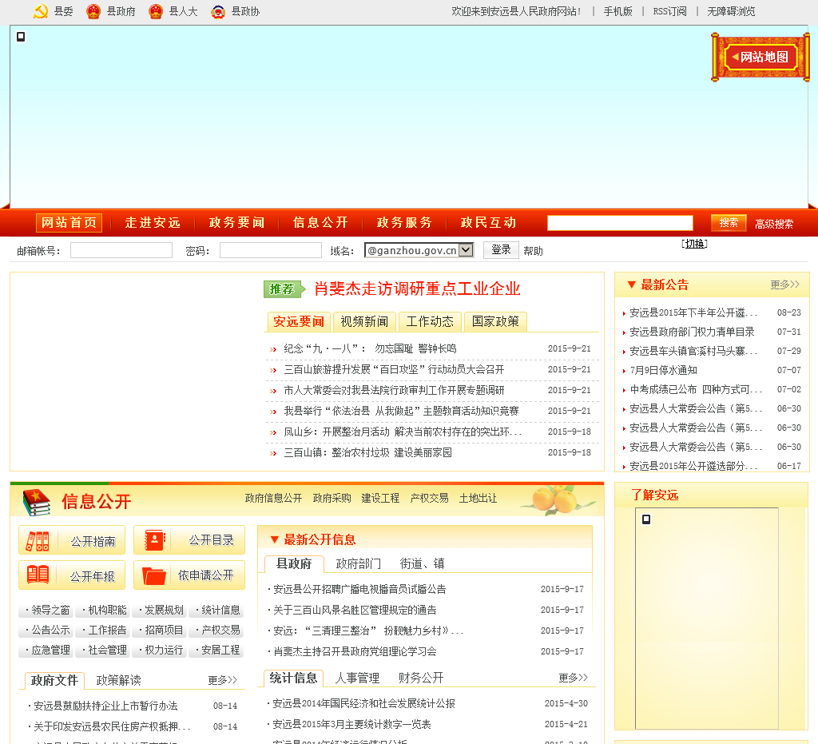Switch to the 人事管理 tab
This screenshot has height=744, width=818.
coord(357,678)
